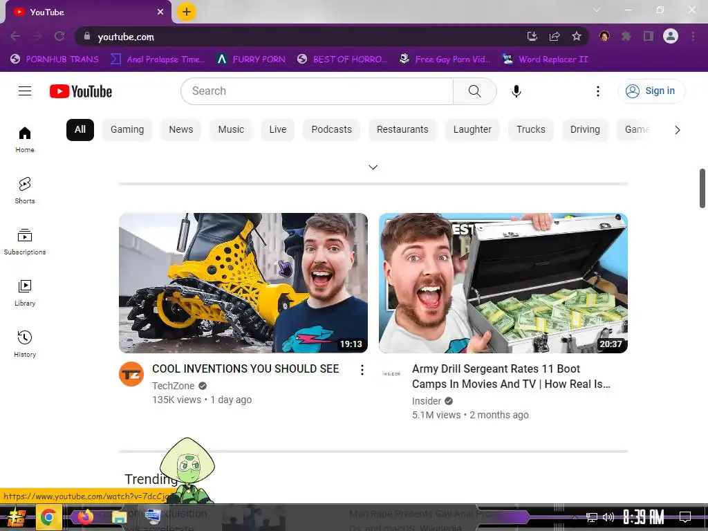Click the Army Drill Sergeant Rates title
Image resolution: width=708 pixels, height=531 pixels.
point(511,377)
